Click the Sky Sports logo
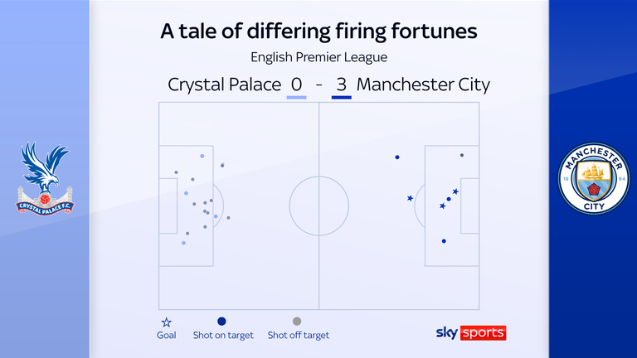This screenshot has height=358, width=637. point(470,332)
